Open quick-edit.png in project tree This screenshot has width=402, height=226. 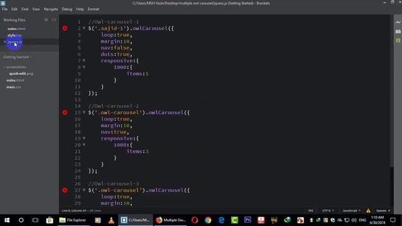(x=21, y=73)
